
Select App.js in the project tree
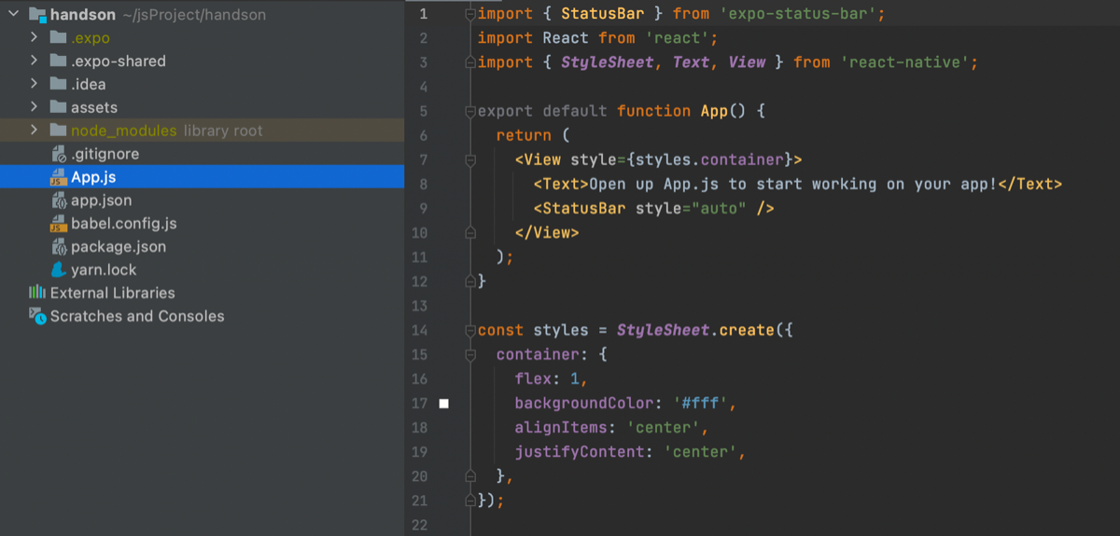[93, 177]
